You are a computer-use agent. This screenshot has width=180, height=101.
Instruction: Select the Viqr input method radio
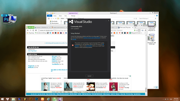point(71,92)
